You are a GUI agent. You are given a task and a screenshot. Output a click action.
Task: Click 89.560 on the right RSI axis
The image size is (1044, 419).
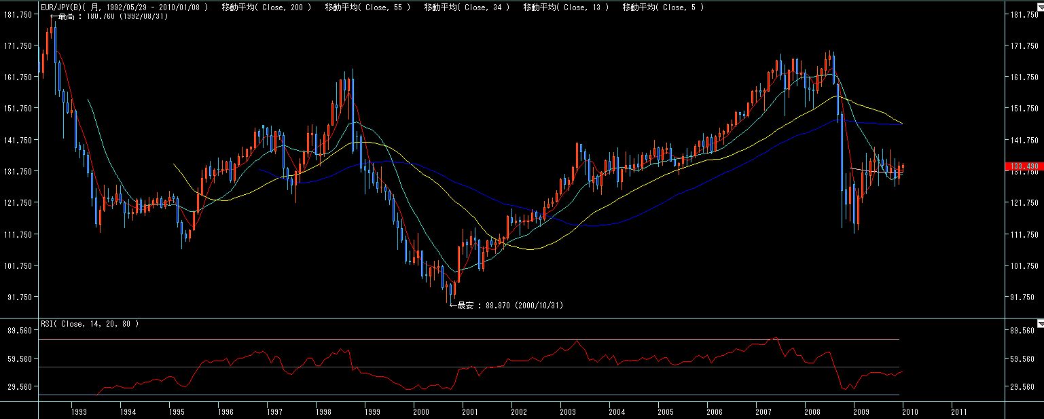coord(1022,331)
